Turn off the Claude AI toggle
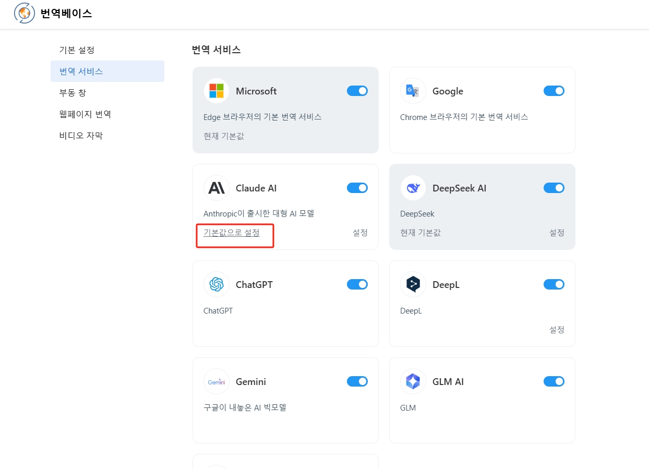This screenshot has height=469, width=649. click(x=357, y=188)
